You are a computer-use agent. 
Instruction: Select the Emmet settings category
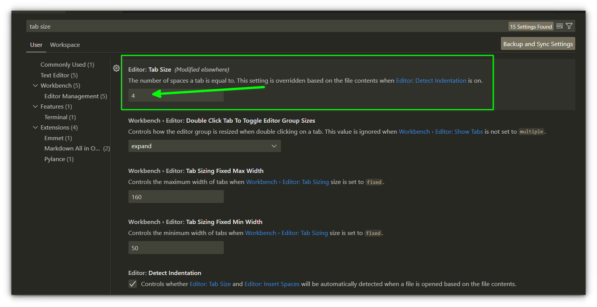(x=58, y=138)
